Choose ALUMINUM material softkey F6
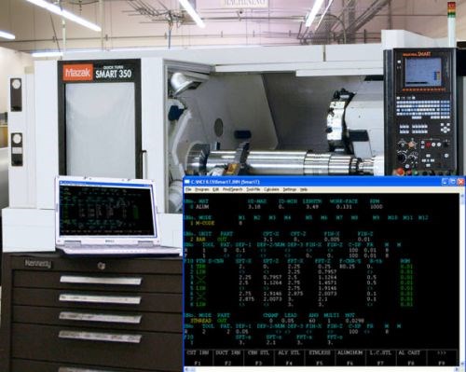466x372 pixels. 350,357
